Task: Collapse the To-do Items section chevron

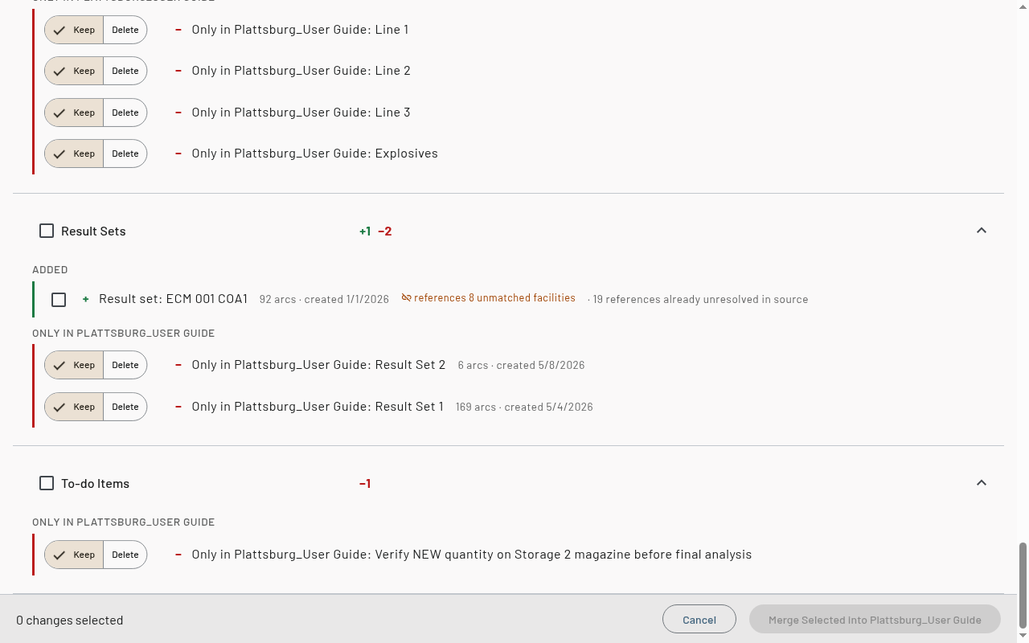Action: coord(981,483)
